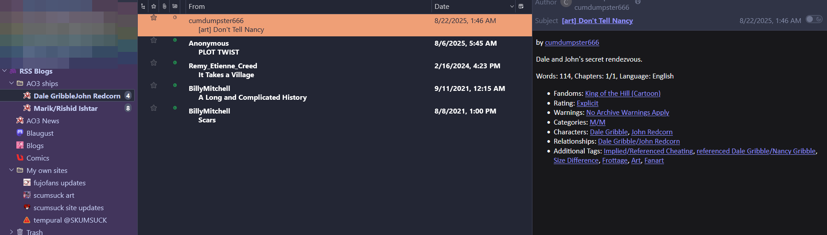Collapse the AO3 ships folder
Viewport: 827px width, 235px height.
[x=12, y=83]
